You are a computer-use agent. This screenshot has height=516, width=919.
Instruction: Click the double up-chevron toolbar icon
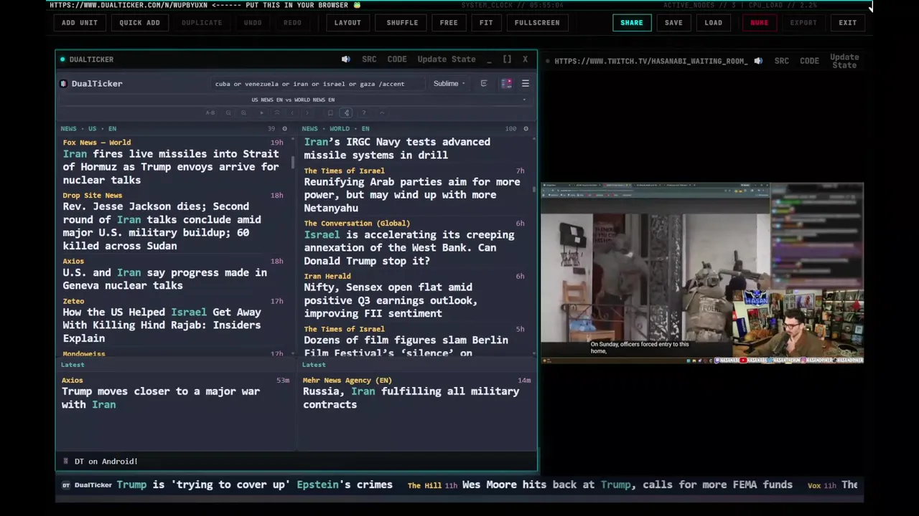click(277, 113)
